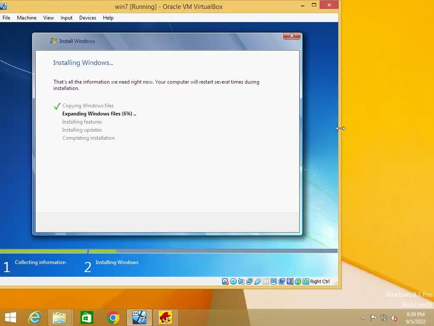Click the network tray icon
The height and width of the screenshot is (326, 434).
tap(384, 318)
